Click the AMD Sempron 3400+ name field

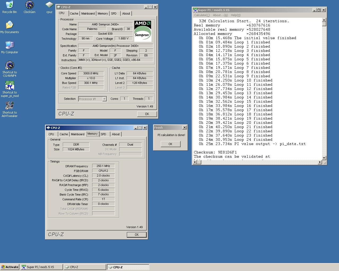(105, 24)
